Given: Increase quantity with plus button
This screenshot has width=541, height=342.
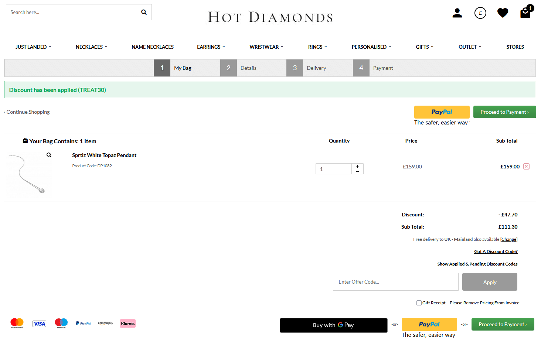Looking at the screenshot, I should pyautogui.click(x=357, y=166).
